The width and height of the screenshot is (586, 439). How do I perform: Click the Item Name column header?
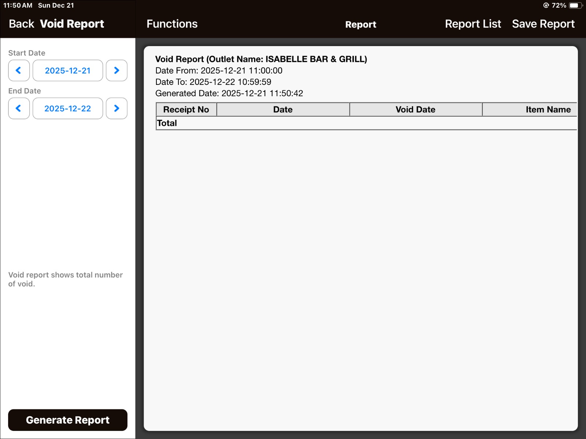pyautogui.click(x=548, y=109)
